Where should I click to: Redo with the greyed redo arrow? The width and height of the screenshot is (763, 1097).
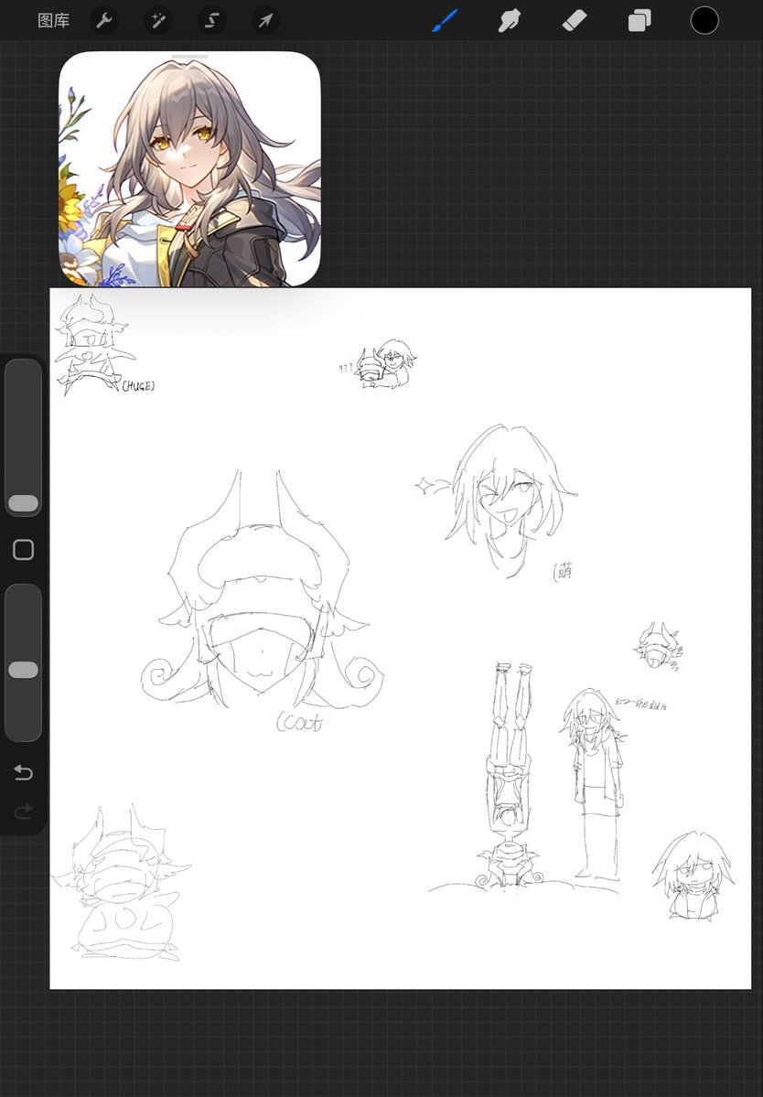23,812
